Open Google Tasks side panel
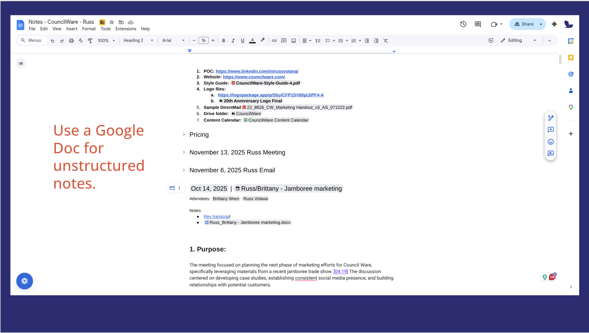The width and height of the screenshot is (589, 333). click(571, 74)
